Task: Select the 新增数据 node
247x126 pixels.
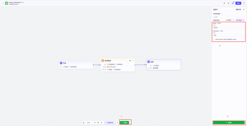Action: [x=118, y=65]
